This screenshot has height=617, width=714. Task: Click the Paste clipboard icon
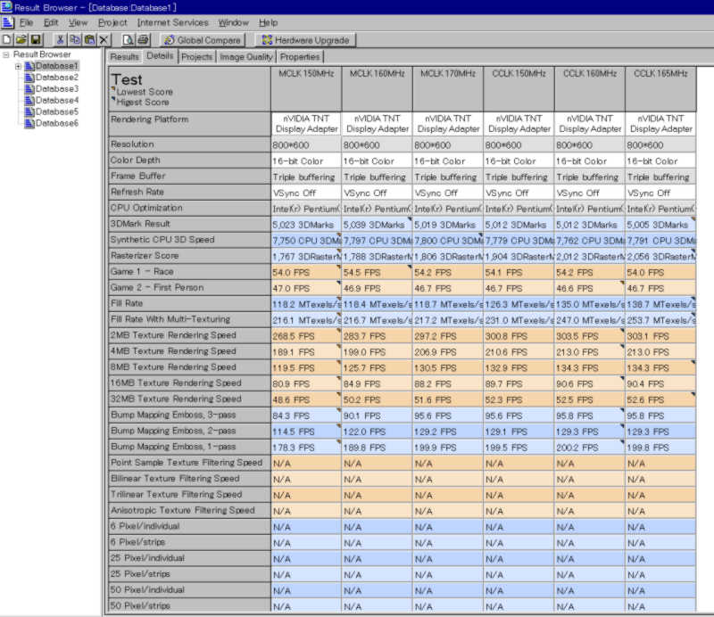(x=89, y=40)
